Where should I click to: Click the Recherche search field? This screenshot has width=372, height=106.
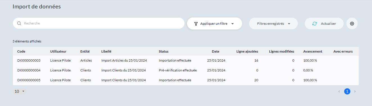coord(98,23)
